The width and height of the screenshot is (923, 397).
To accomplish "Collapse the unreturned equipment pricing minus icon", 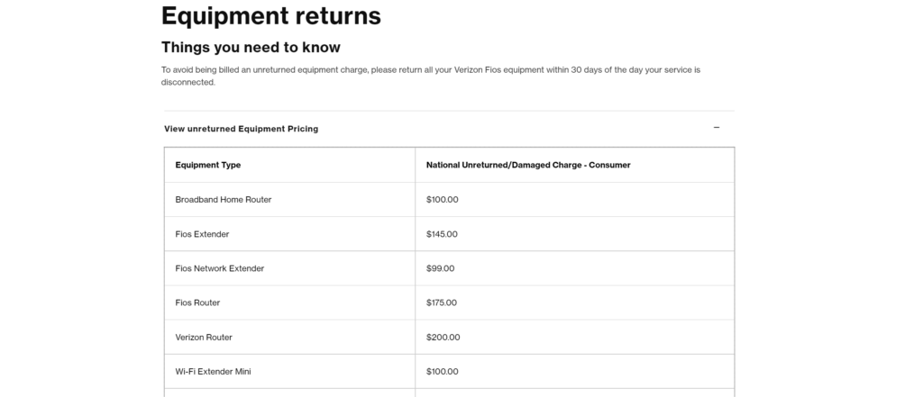I will click(x=716, y=128).
